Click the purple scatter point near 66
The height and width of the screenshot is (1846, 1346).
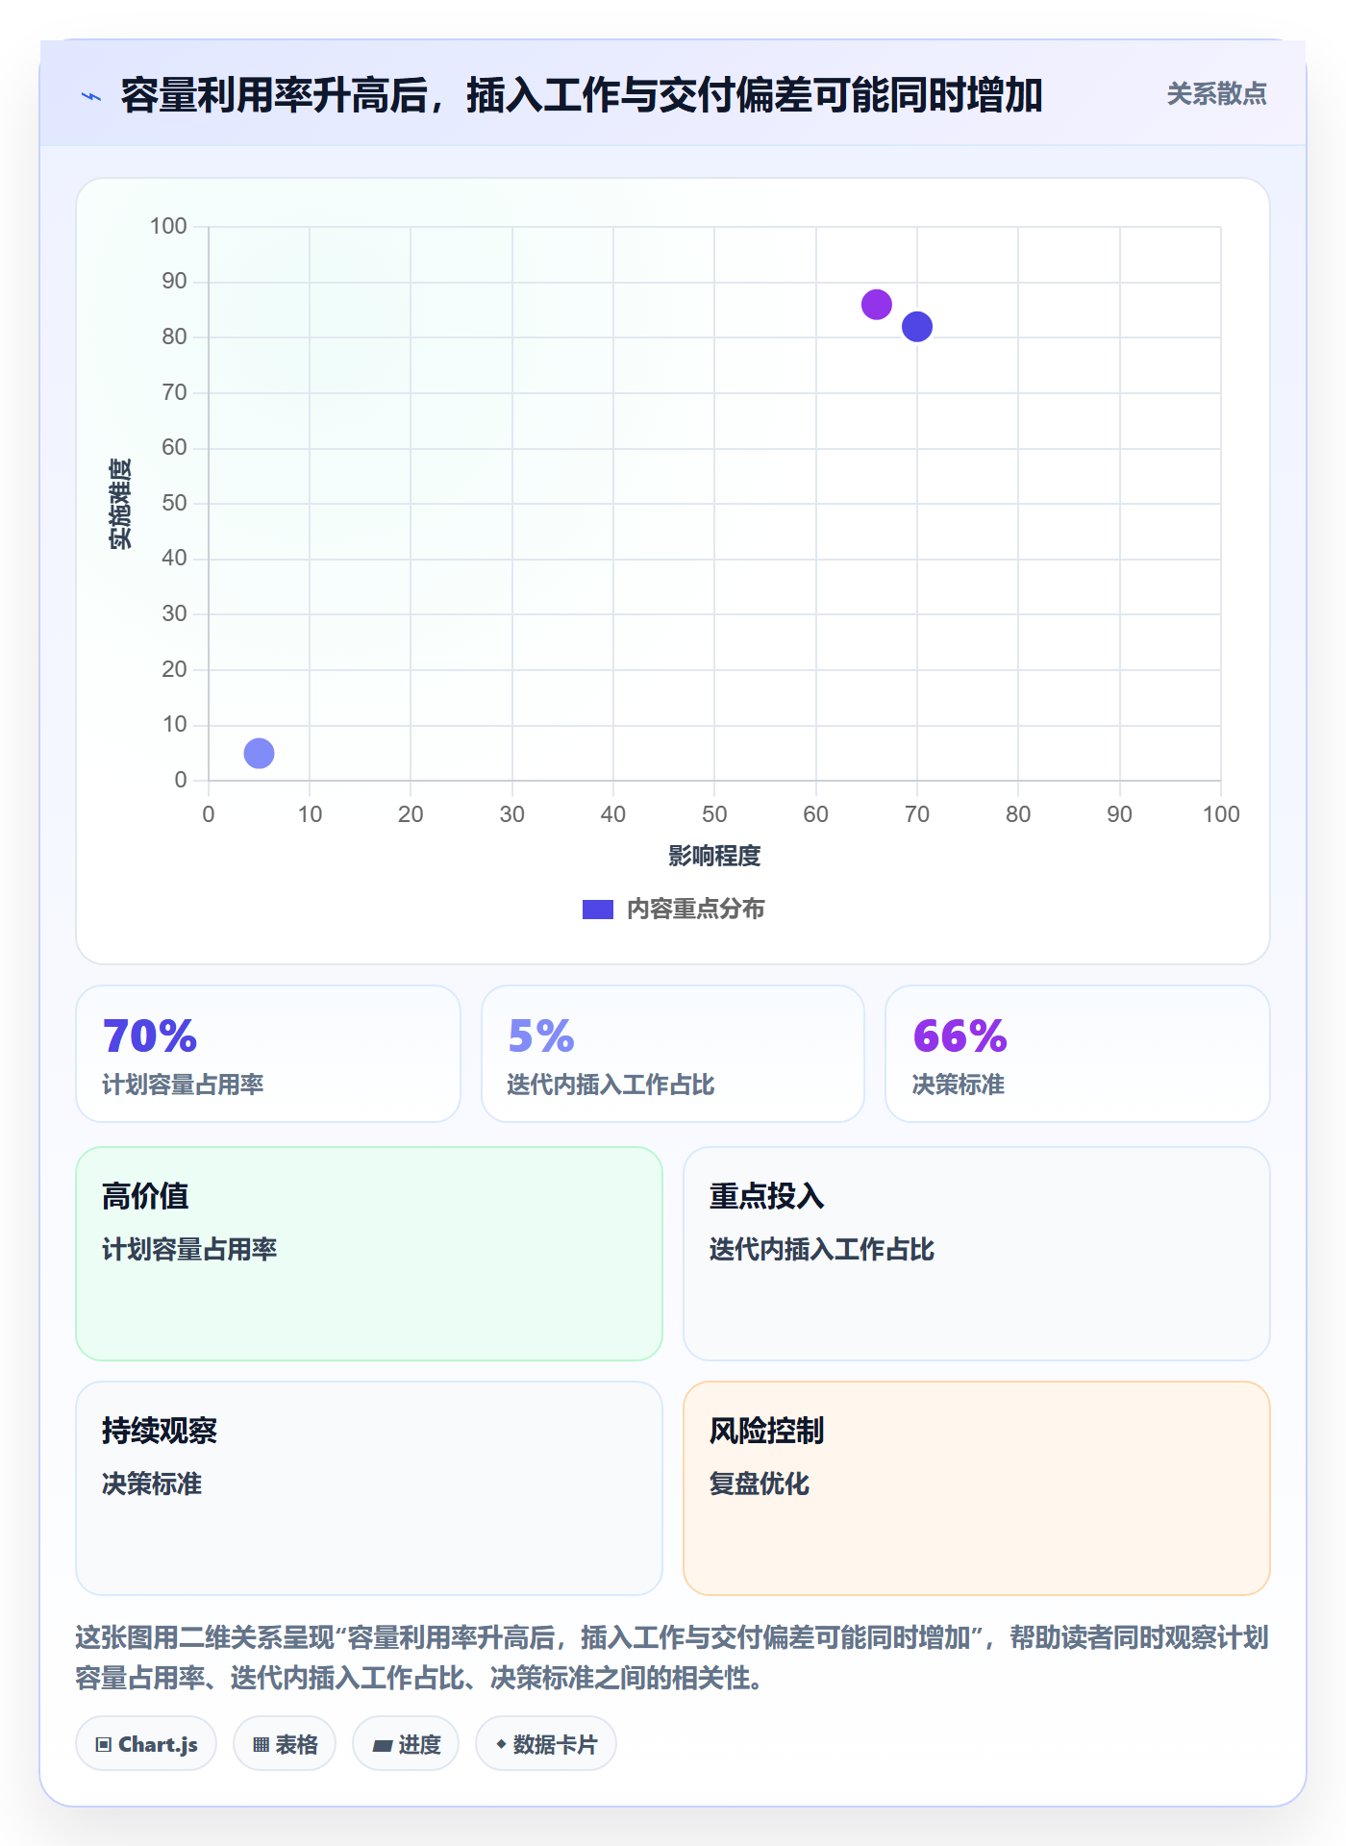876,305
